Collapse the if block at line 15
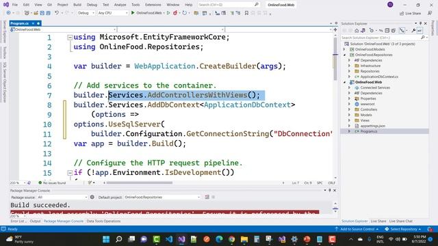 tap(70, 173)
